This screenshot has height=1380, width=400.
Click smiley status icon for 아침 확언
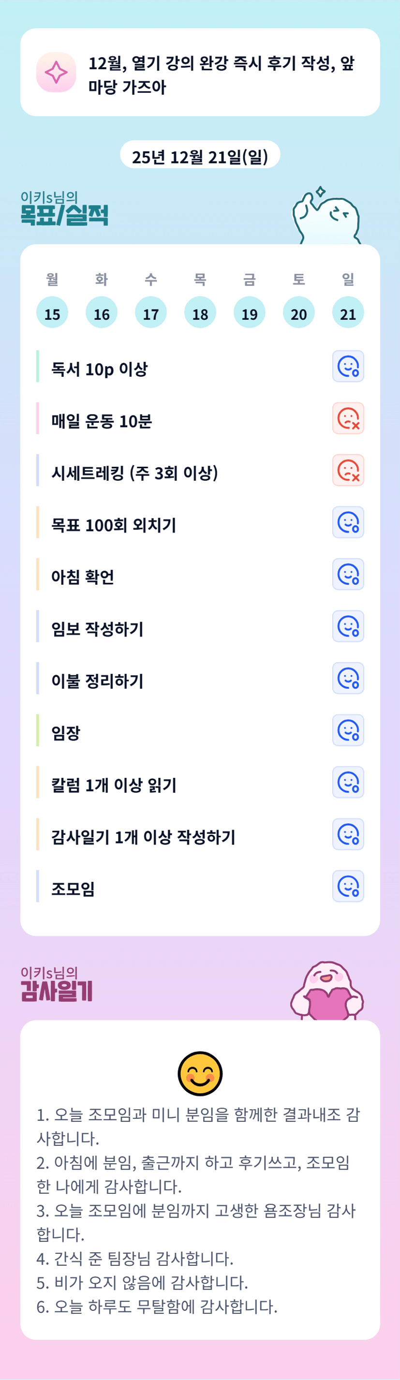coord(348,574)
